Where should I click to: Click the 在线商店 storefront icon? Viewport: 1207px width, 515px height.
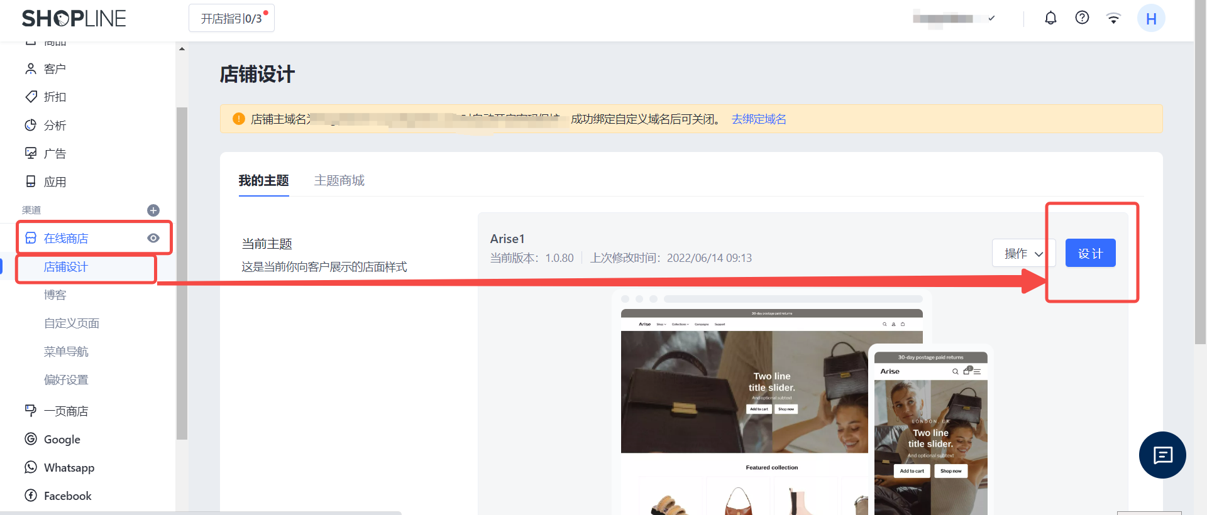(x=31, y=238)
